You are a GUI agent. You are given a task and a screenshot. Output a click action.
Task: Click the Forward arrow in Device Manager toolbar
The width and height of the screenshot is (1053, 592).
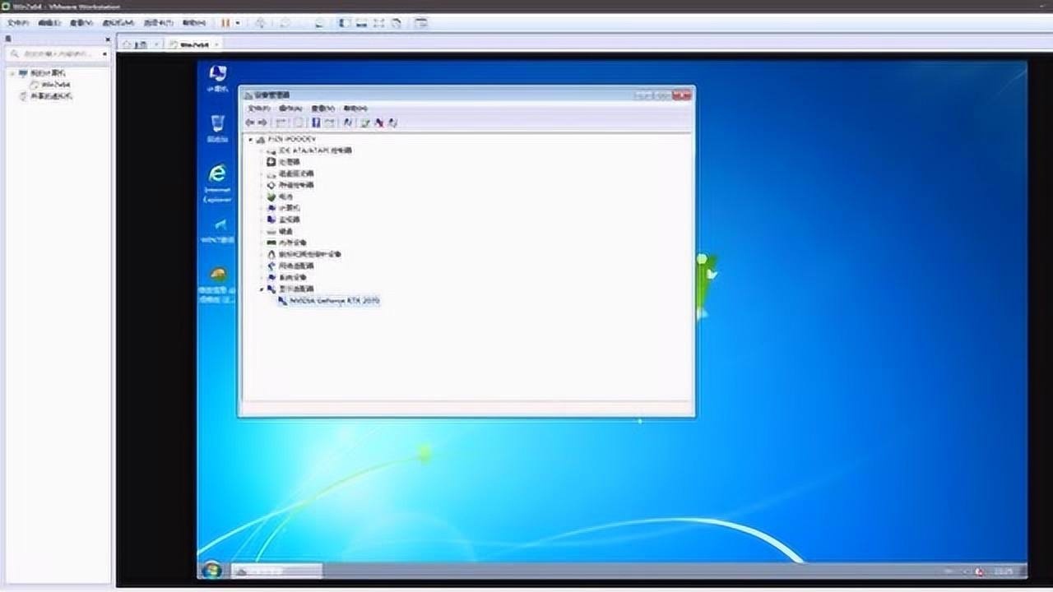(262, 123)
